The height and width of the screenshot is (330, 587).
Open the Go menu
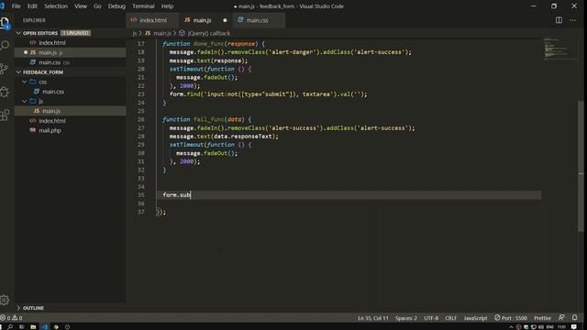point(97,6)
